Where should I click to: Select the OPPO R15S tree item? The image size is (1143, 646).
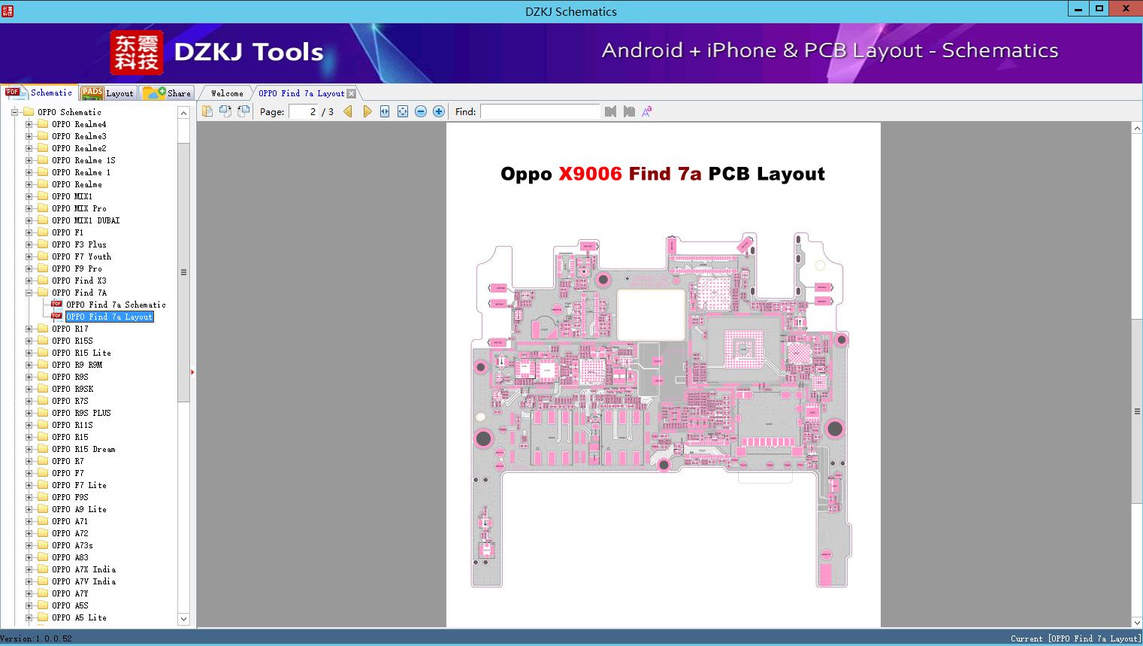coord(72,341)
